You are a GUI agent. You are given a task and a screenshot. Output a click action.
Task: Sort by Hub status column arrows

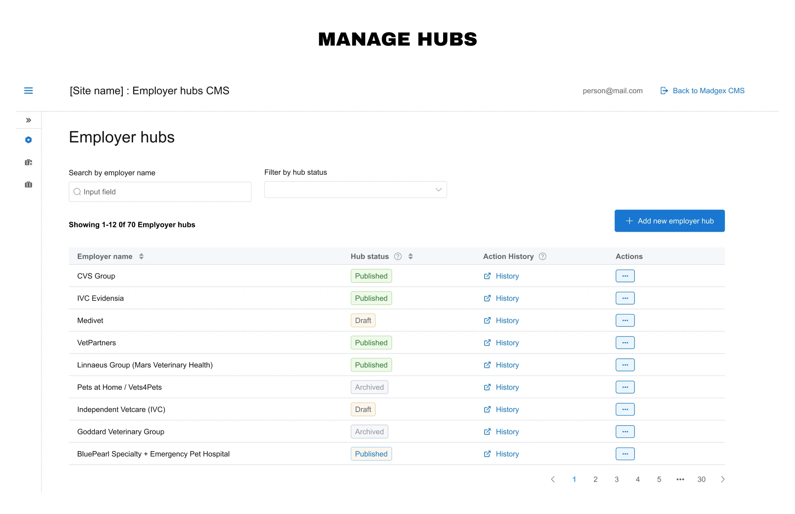(410, 256)
